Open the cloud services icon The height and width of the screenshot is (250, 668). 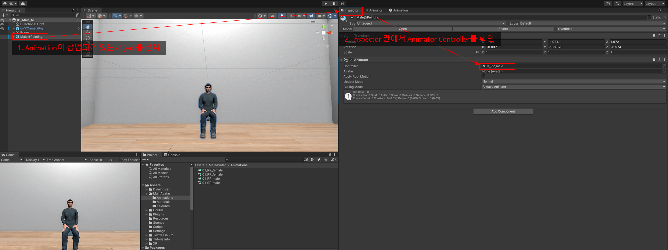pos(23,4)
